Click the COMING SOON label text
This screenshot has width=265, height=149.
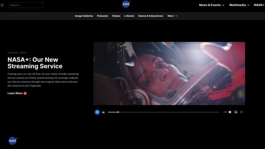(17, 53)
